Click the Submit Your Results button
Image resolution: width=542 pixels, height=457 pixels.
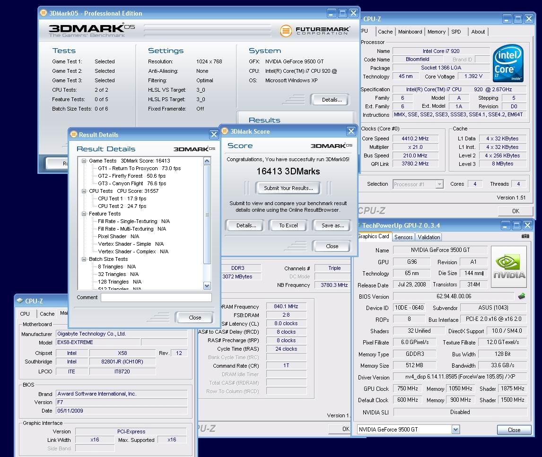288,188
